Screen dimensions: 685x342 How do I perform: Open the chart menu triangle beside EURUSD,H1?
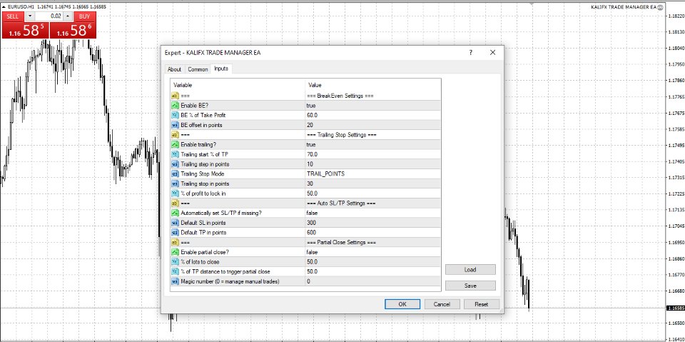tap(4, 7)
